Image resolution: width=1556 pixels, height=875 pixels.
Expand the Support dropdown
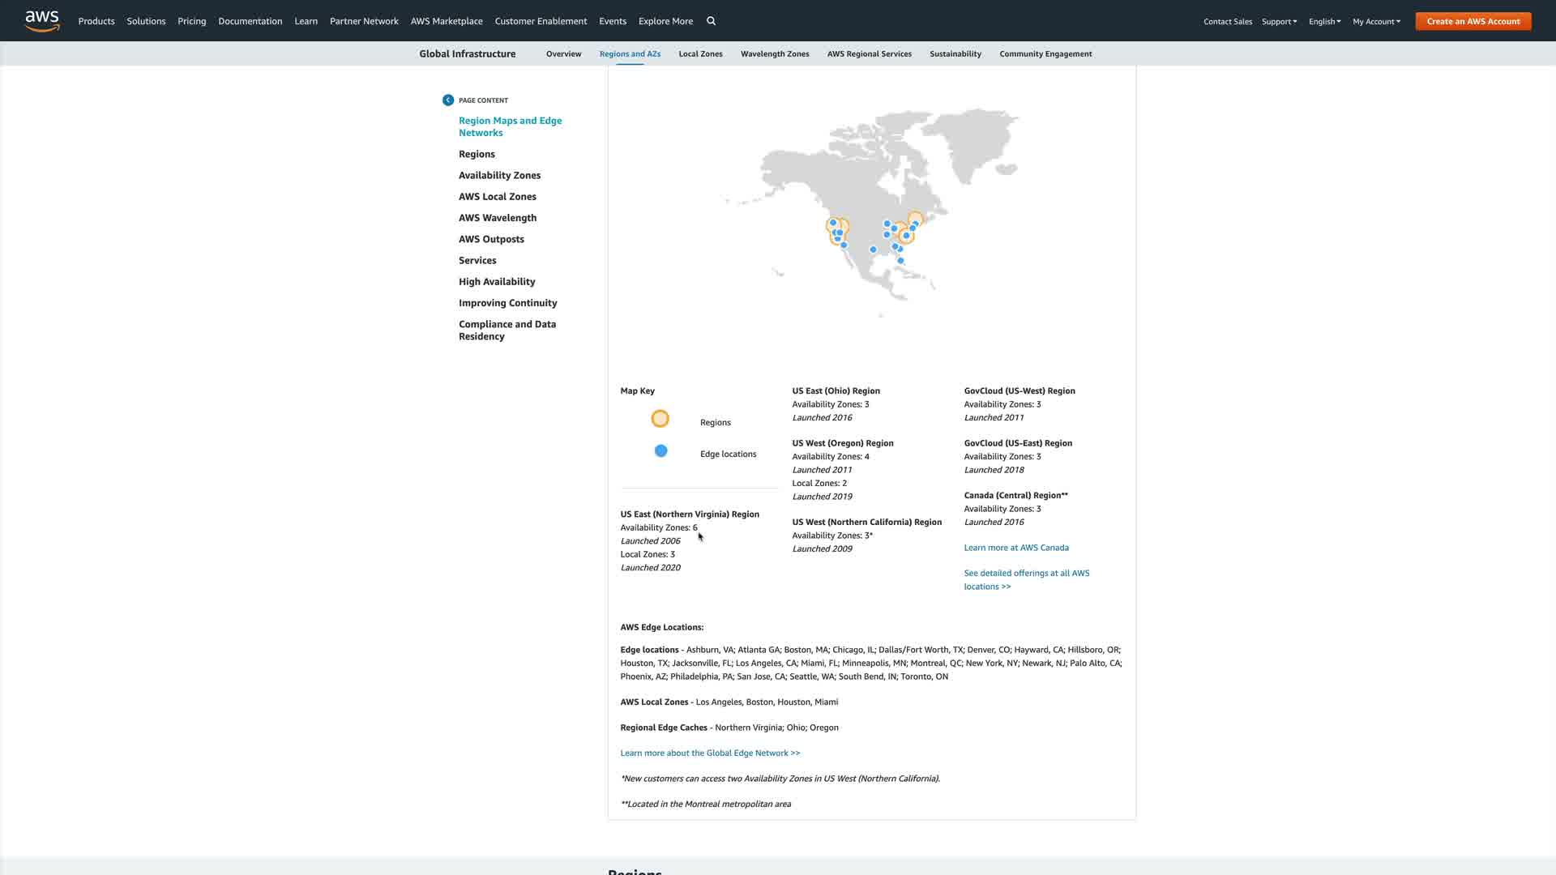coord(1279,22)
